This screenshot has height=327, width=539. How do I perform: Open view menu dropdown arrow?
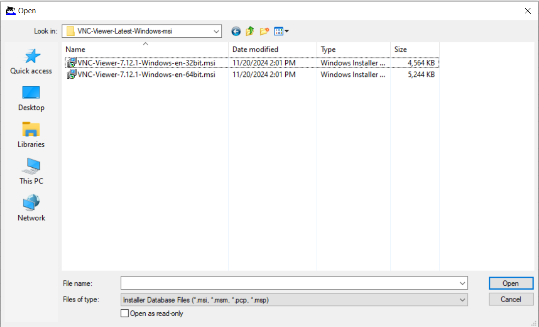287,31
